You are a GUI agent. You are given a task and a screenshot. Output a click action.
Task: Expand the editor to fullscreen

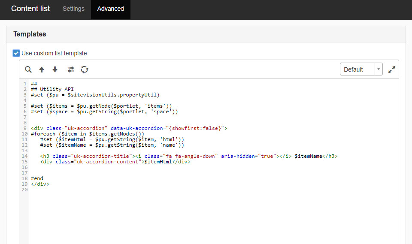pos(391,69)
